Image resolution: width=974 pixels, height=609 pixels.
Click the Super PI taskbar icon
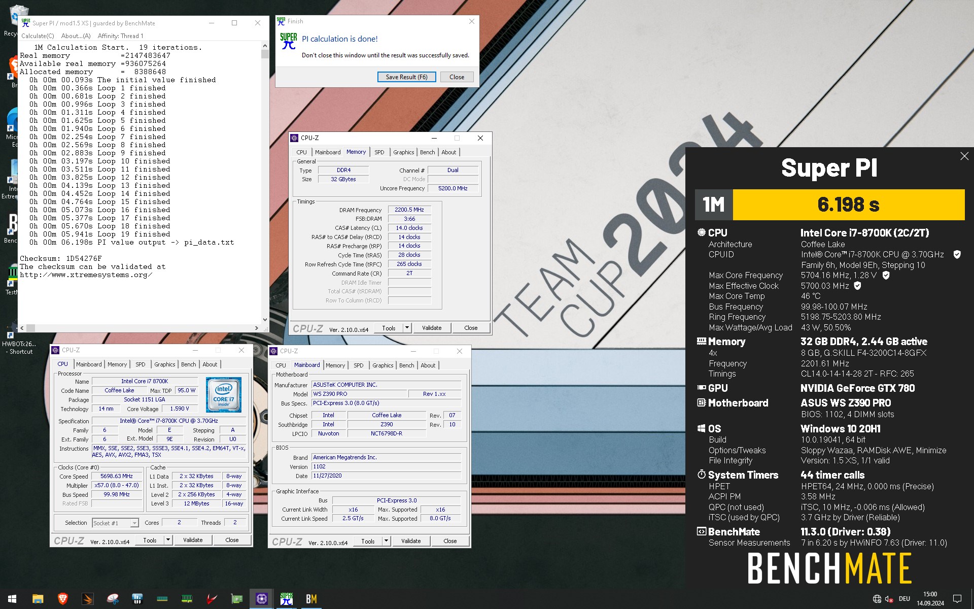tap(286, 599)
